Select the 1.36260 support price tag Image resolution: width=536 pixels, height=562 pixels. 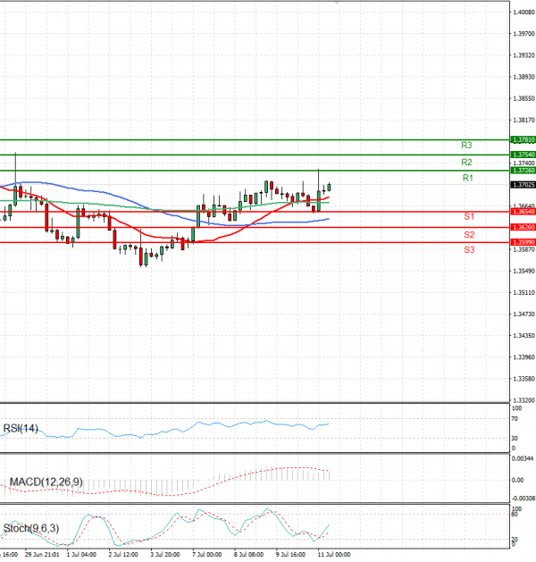pos(523,227)
